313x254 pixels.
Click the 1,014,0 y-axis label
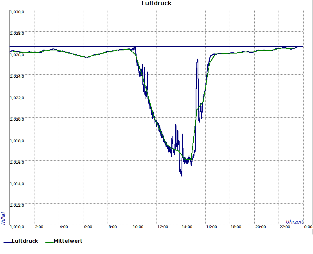click(17, 184)
